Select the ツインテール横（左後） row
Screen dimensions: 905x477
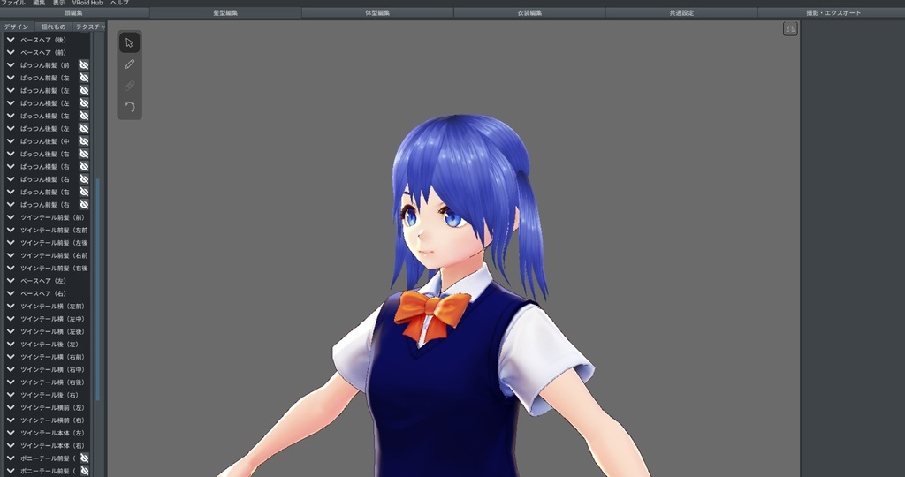[46, 331]
